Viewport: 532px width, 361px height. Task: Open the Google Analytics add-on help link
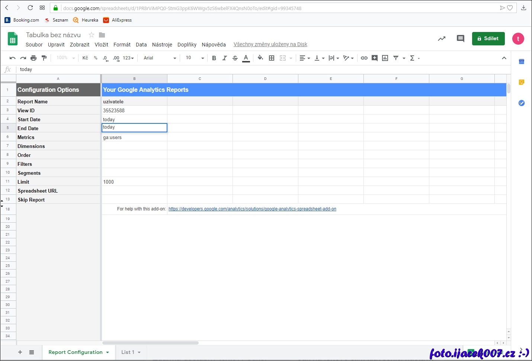point(252,209)
